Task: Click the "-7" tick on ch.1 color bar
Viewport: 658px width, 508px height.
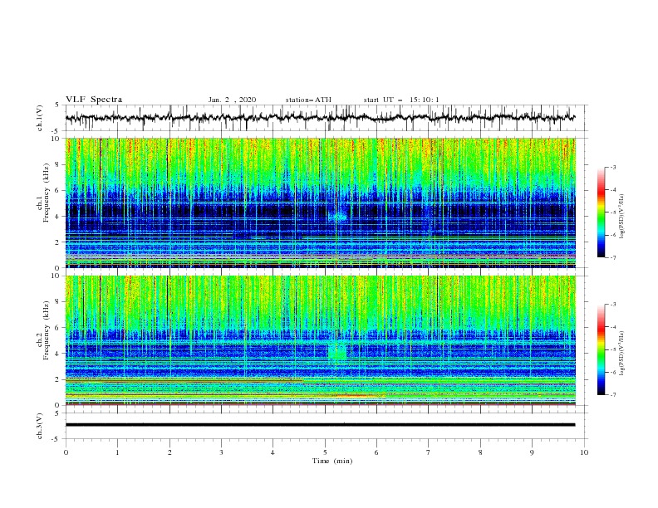Action: tap(612, 257)
